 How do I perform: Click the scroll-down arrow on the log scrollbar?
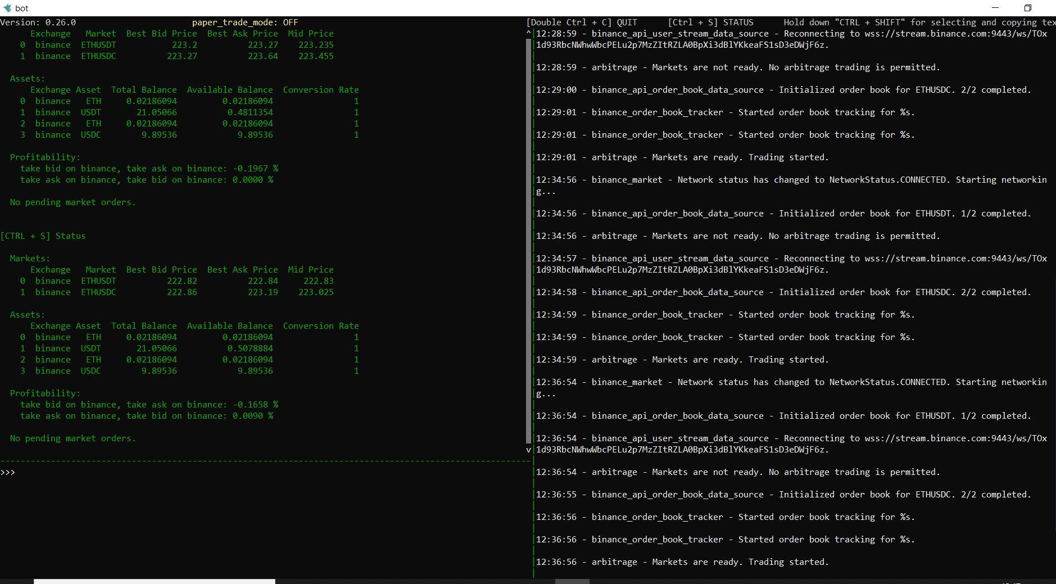coord(528,450)
